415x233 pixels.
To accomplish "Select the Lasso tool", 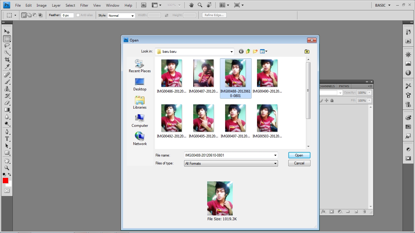I will (x=7, y=46).
